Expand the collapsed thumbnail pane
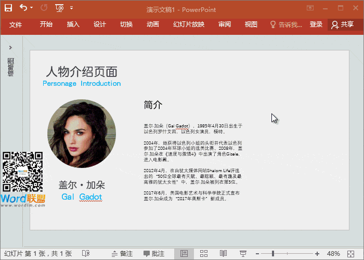 click(x=10, y=48)
